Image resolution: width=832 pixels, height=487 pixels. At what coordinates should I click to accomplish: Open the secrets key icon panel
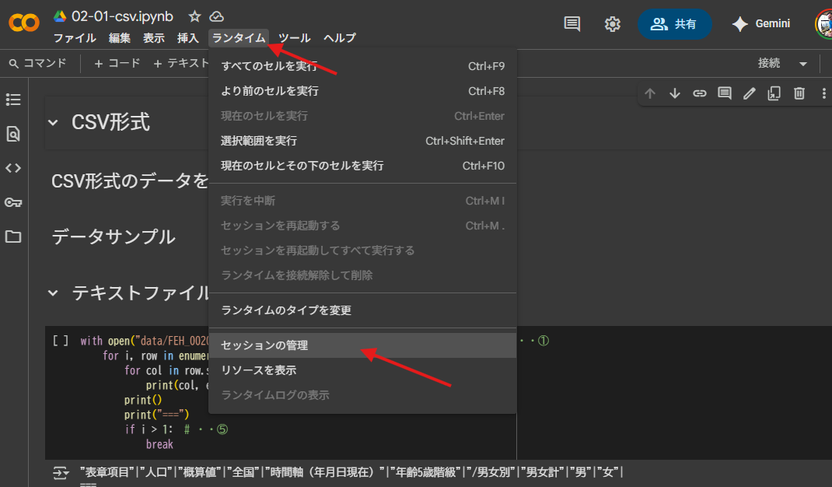(x=13, y=202)
